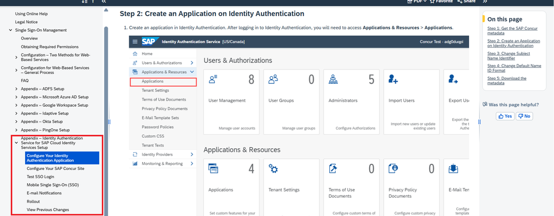Click the feedback icon beside 'Was this page helpful?'

pyautogui.click(x=486, y=104)
